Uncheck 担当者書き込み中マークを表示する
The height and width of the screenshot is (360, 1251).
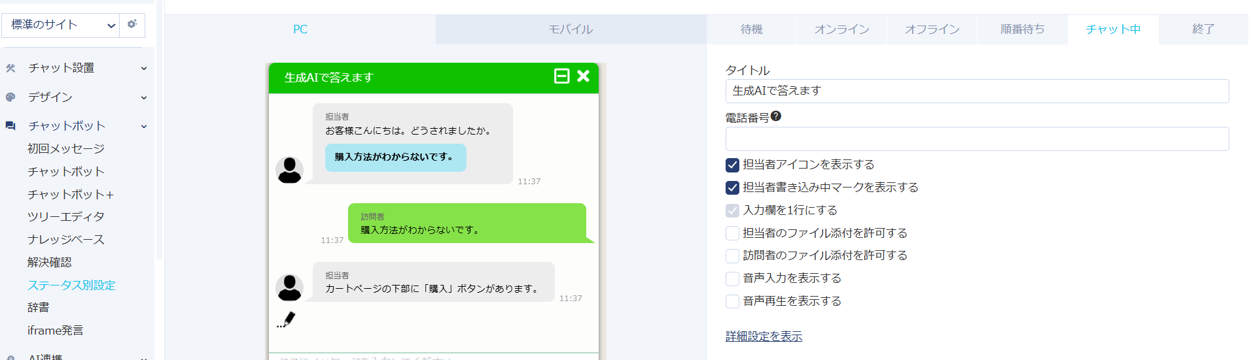(732, 188)
